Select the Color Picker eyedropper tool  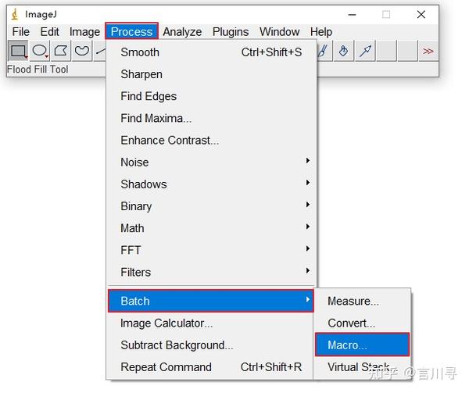point(365,52)
